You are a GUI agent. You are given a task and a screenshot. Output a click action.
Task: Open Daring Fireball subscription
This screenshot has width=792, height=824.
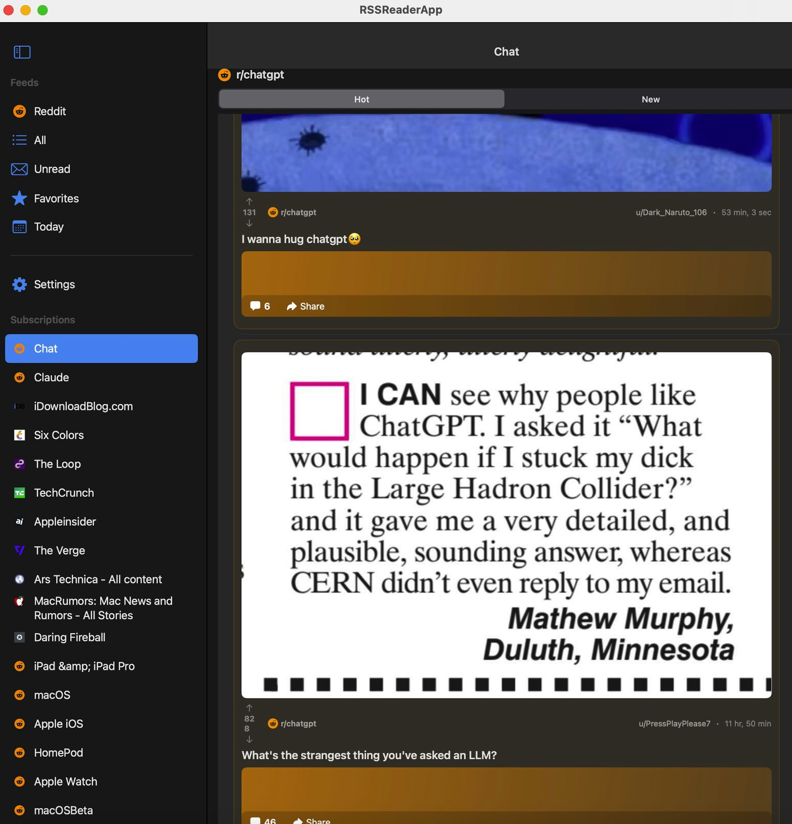[x=101, y=637]
